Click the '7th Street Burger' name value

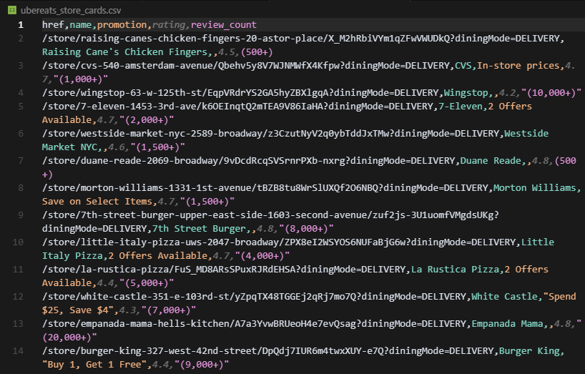[x=199, y=228]
